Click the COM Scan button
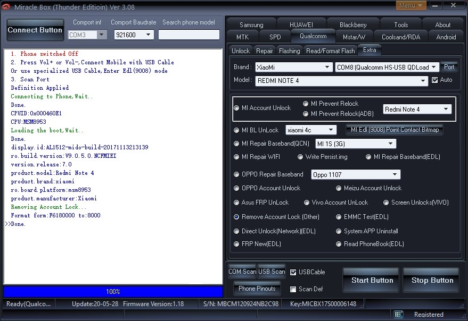The height and width of the screenshot is (321, 468). (242, 272)
